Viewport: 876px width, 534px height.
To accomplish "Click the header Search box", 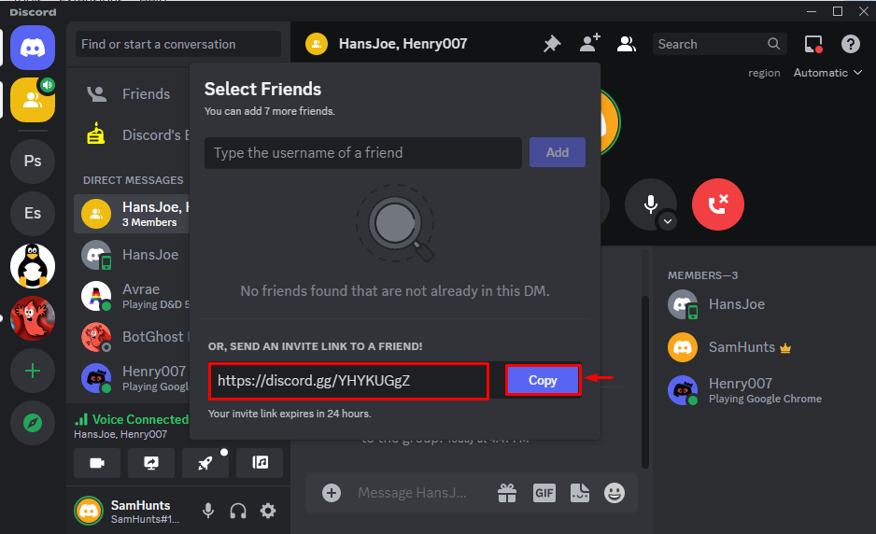I will pos(719,44).
